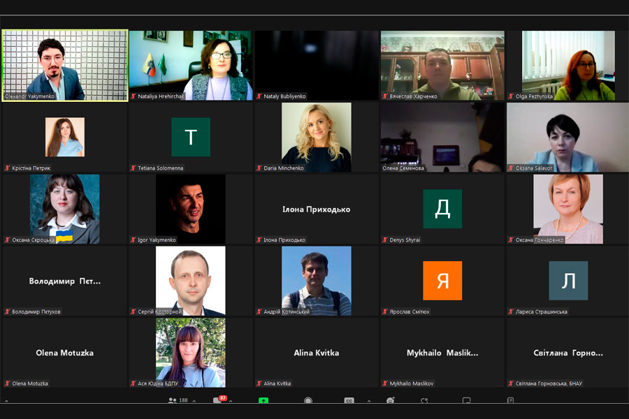
Task: Click muted mic icon beside Olga Pezhynska
Action: coord(511,96)
